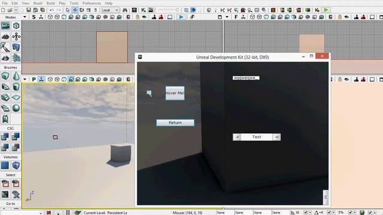Viewport: 383px width, 215px height.
Task: Toggle game view G in top-left viewport
Action: 128,17
